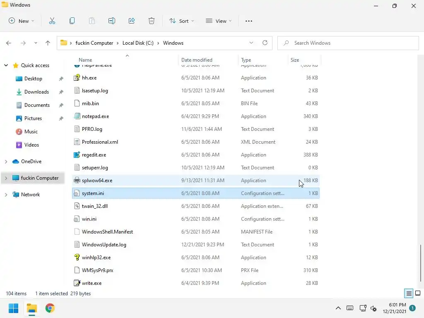This screenshot has height=318, width=424.
Task: Open the Sort options dropdown
Action: pos(181,21)
